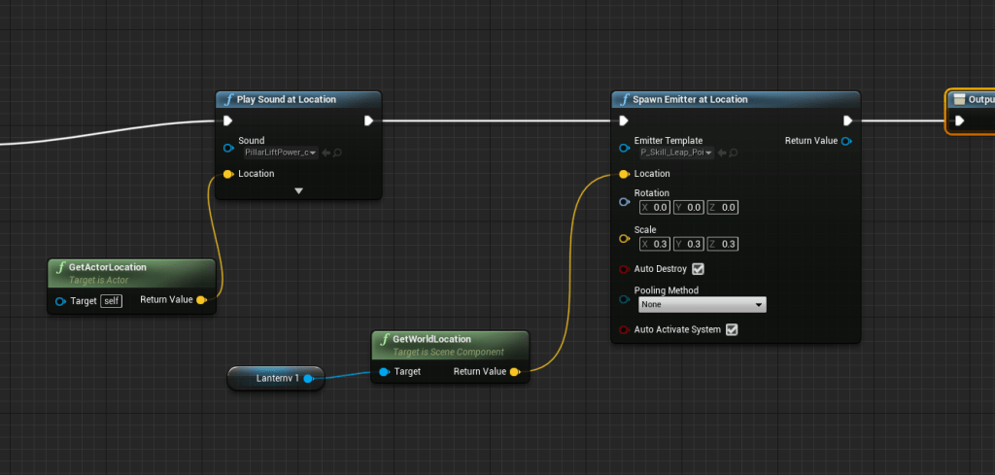The width and height of the screenshot is (995, 475).
Task: Open the Pooling Method dropdown
Action: [x=701, y=304]
